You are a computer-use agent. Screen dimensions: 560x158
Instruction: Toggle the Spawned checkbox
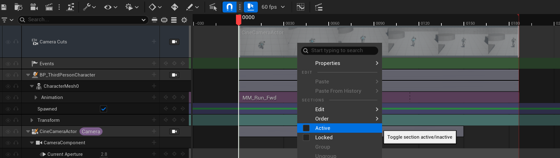(x=103, y=109)
